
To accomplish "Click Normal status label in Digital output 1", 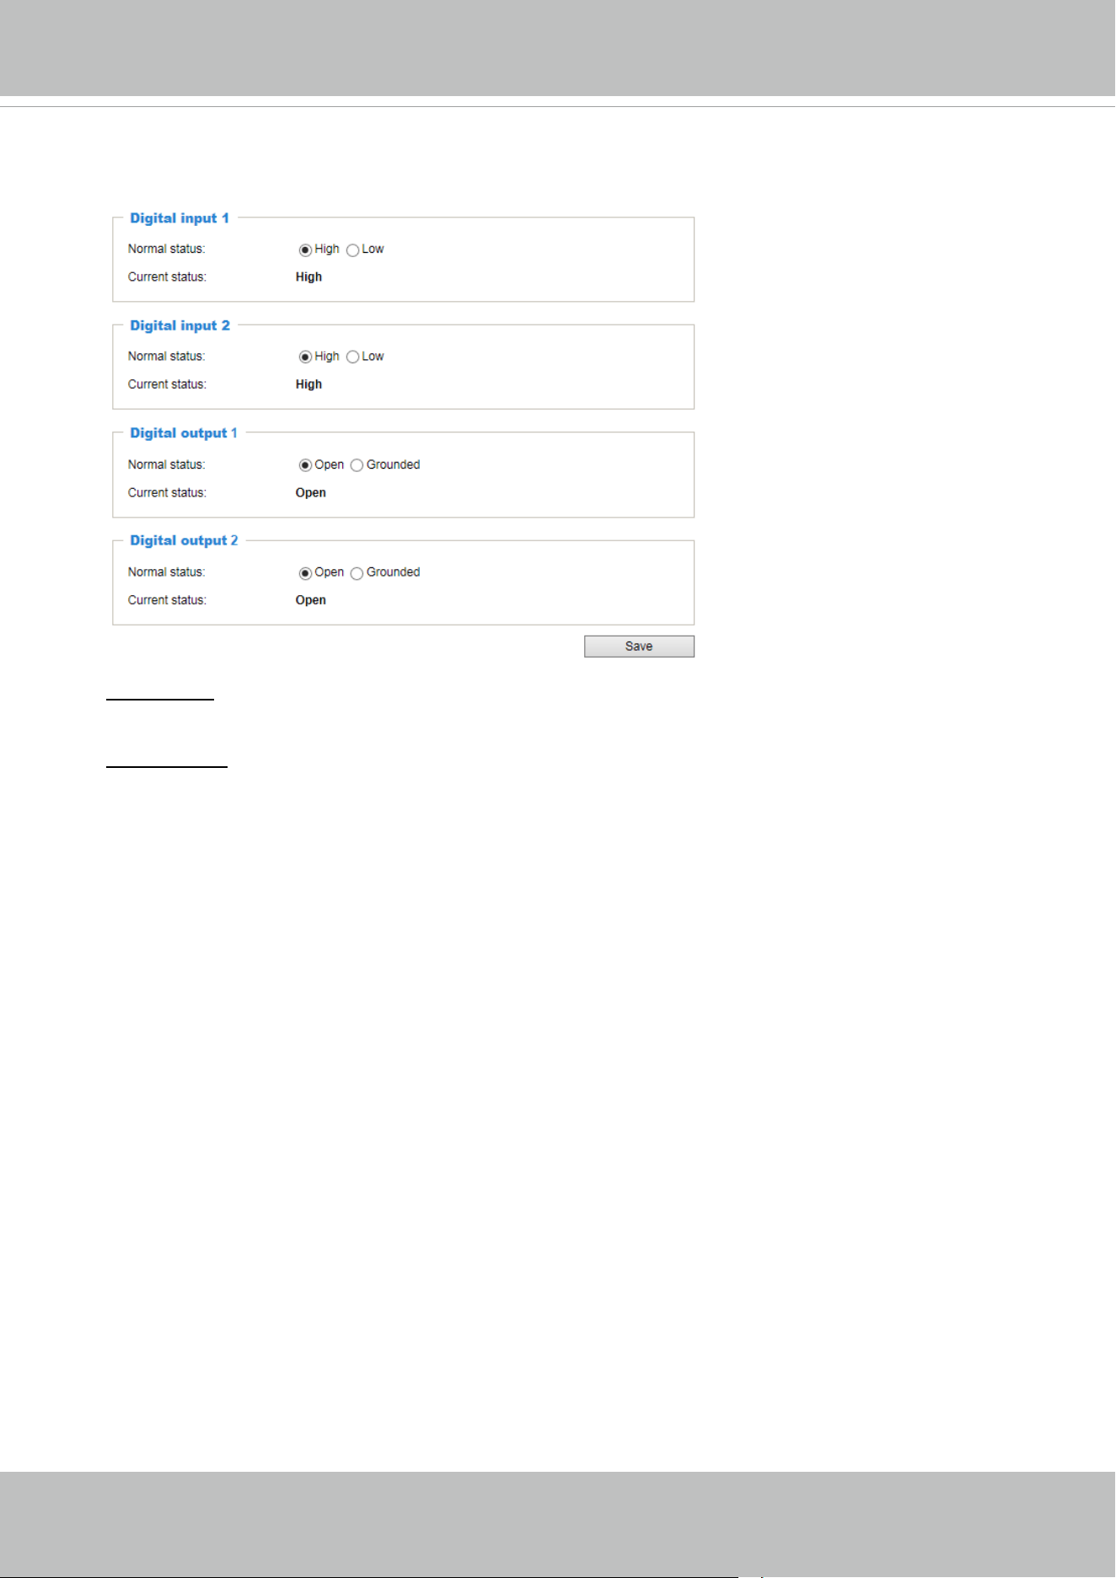I will tap(166, 465).
